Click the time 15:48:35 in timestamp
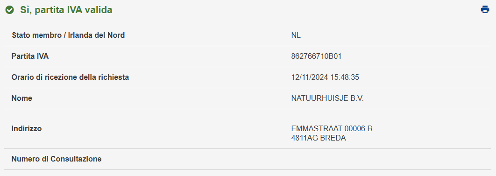 (x=345, y=77)
